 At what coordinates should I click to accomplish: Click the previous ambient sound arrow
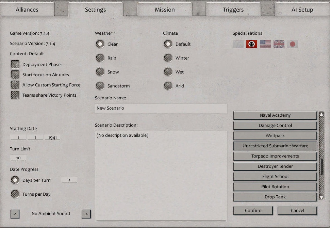pos(15,214)
